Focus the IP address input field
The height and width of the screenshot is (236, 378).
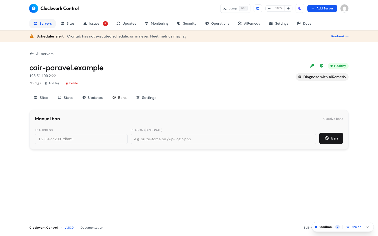click(81, 139)
